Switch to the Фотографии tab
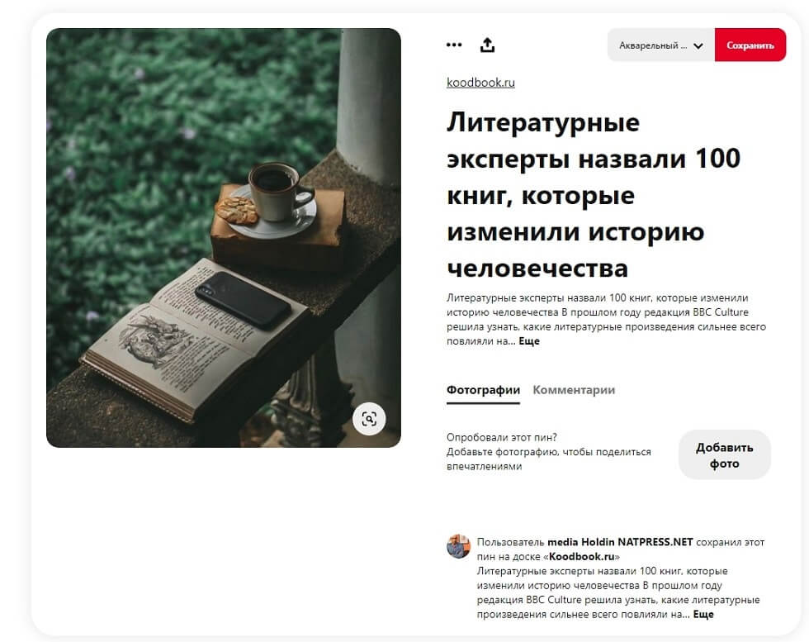 point(483,390)
